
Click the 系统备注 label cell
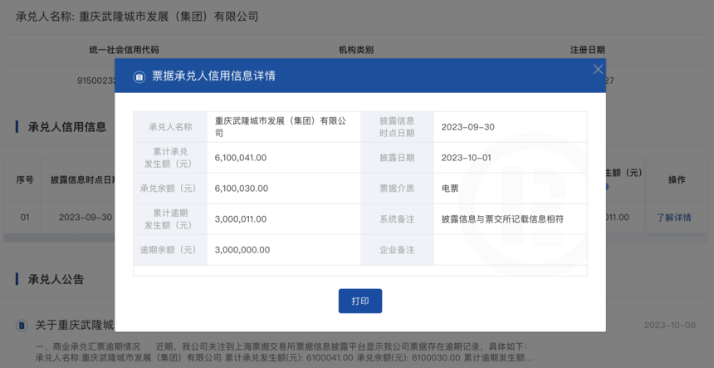[397, 219]
